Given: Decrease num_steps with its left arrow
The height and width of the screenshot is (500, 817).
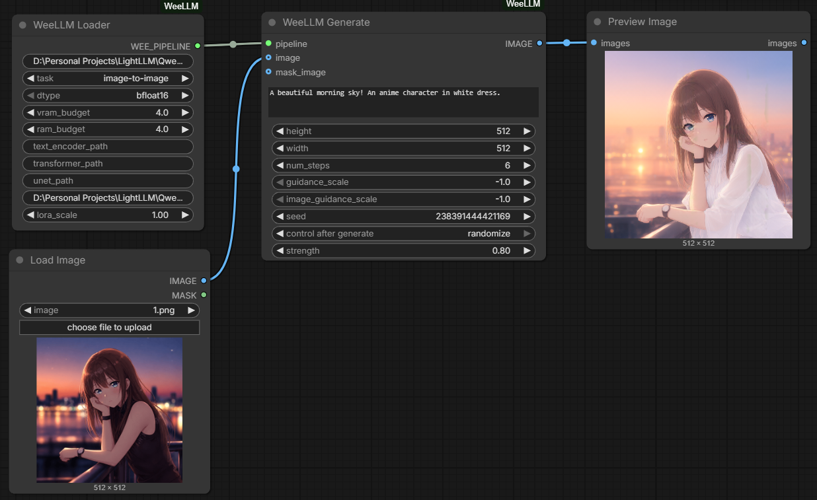Looking at the screenshot, I should [280, 165].
